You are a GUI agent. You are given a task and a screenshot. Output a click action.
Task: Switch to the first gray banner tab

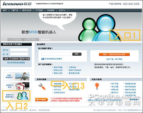pyautogui.click(x=15, y=40)
